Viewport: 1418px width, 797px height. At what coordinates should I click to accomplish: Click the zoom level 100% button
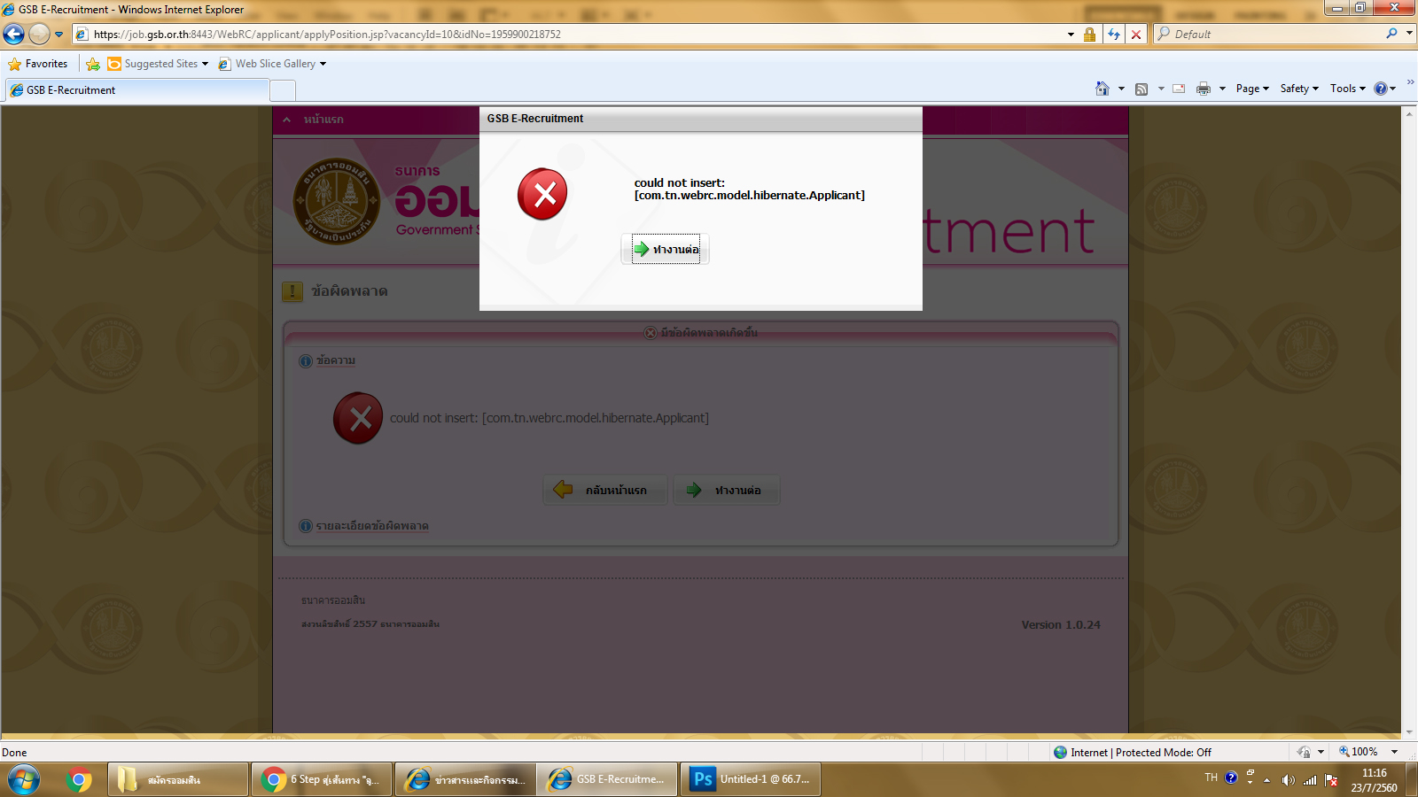(x=1359, y=752)
